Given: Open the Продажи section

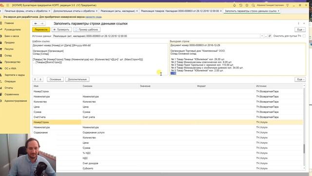Looking at the screenshot, I should click(9, 43).
